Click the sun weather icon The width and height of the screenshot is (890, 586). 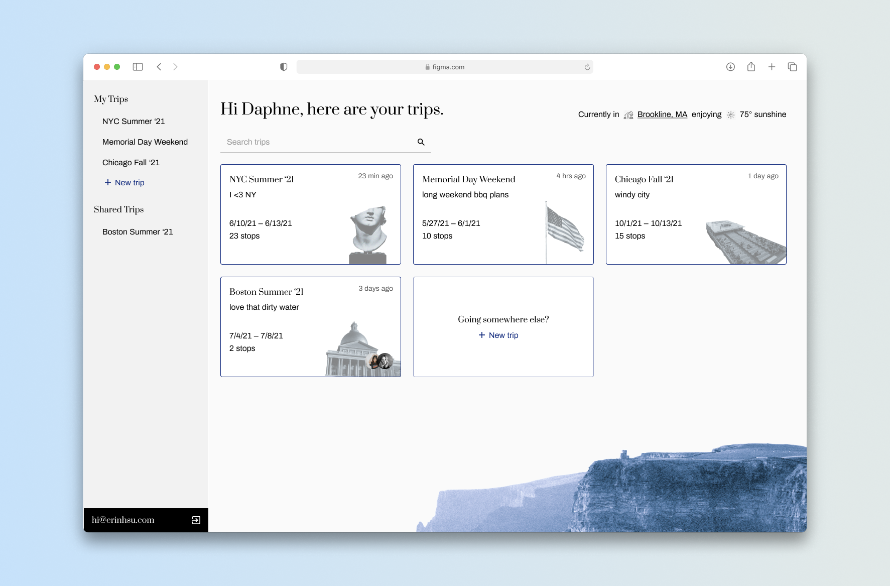[x=731, y=115]
